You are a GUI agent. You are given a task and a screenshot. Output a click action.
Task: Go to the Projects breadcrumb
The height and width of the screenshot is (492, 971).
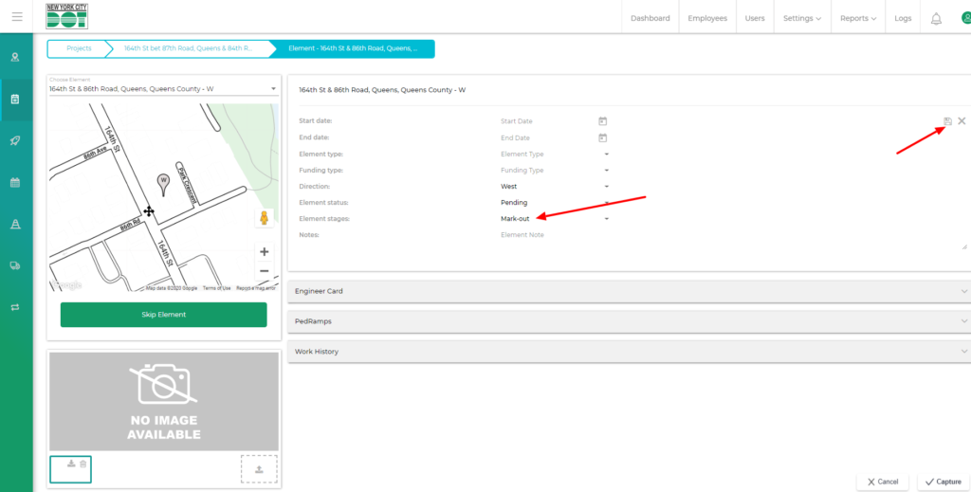click(79, 48)
